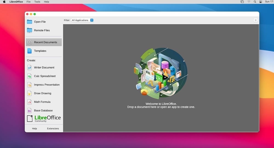Screen dimensions: 274x148
Task: Open the hamburger actions menu at top right
Action: click(x=255, y=20)
